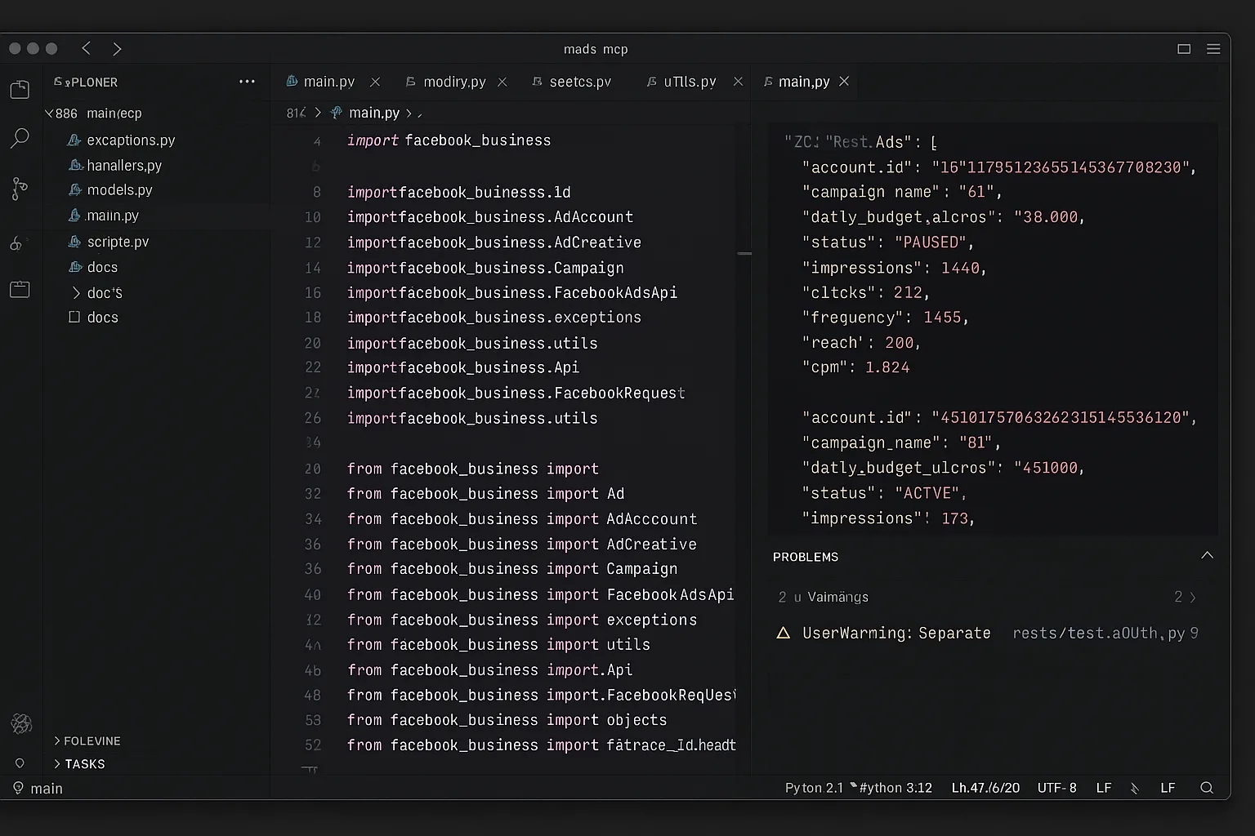
Task: Toggle the layout panel icon in title bar
Action: point(1184,49)
